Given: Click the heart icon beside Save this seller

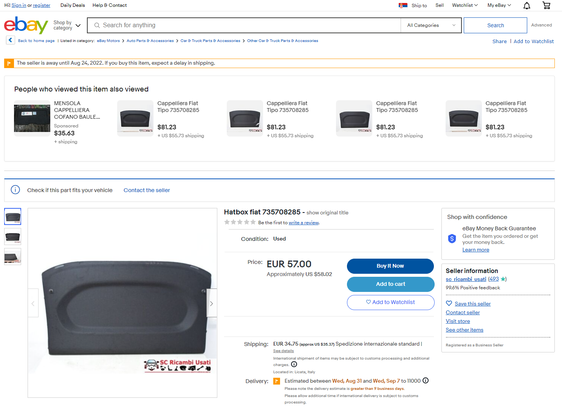Looking at the screenshot, I should [x=449, y=303].
